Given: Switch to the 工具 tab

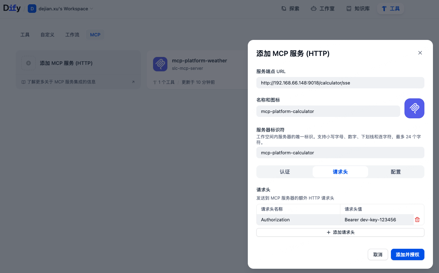Looking at the screenshot, I should pos(25,35).
